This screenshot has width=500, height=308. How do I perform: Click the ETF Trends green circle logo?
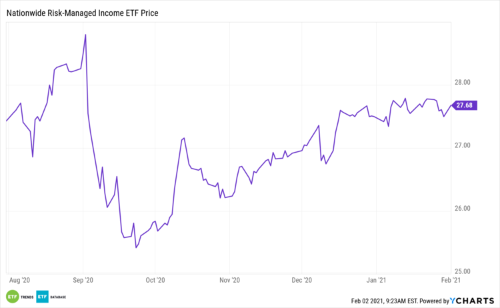click(12, 295)
